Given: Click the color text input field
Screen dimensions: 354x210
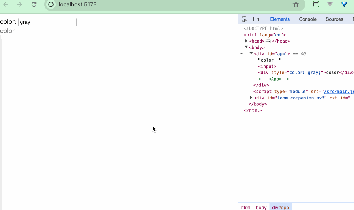Looking at the screenshot, I should [x=47, y=22].
